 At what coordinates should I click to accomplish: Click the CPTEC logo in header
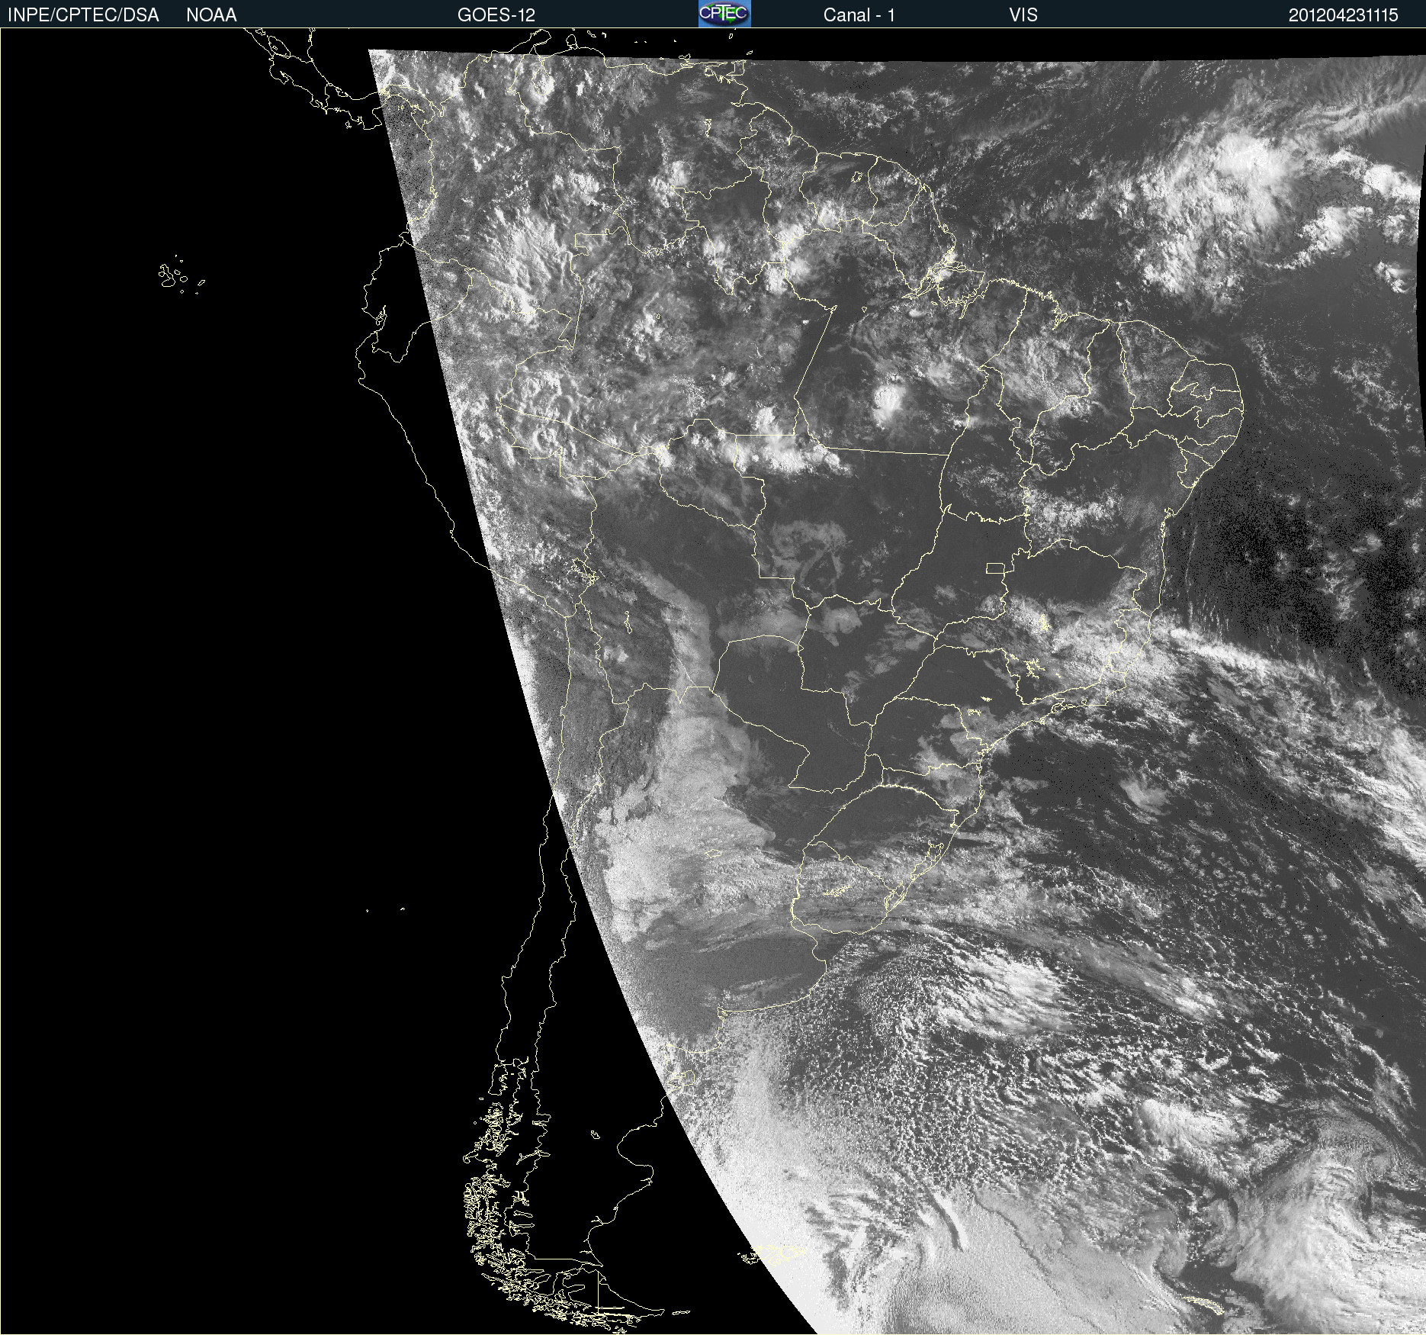click(x=724, y=14)
